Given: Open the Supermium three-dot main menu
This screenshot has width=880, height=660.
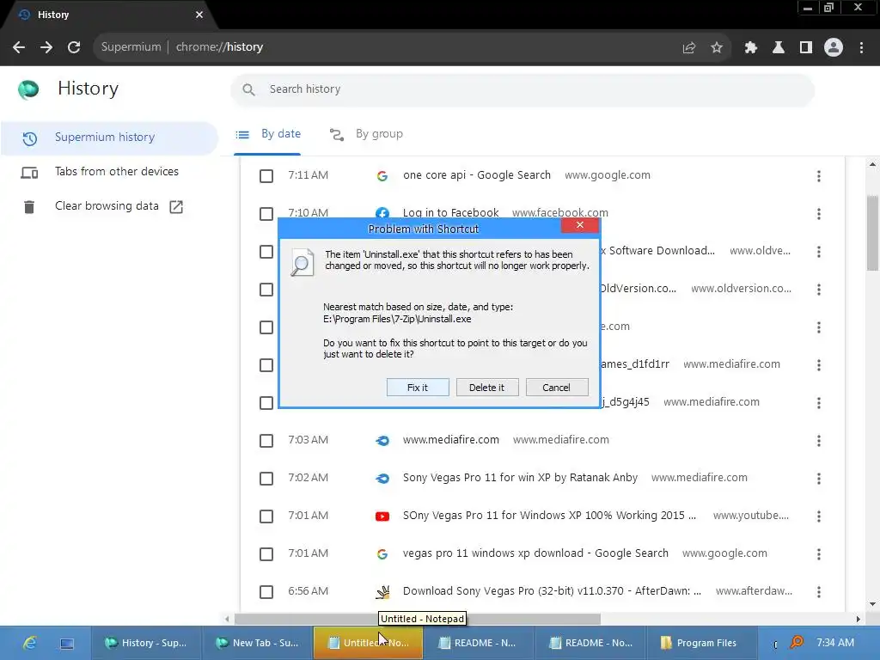Looking at the screenshot, I should [861, 48].
